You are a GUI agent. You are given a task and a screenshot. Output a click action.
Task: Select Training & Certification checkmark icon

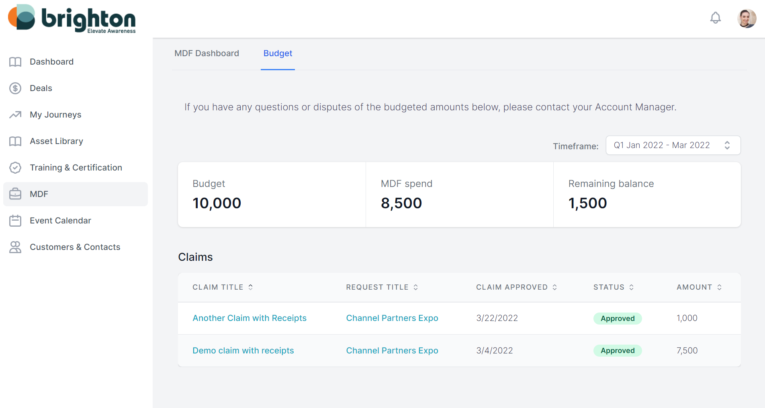[15, 167]
